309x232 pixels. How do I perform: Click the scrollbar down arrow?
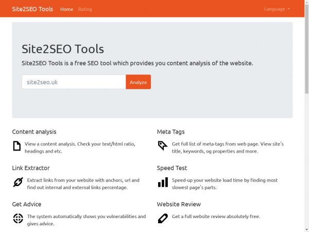pos(306,230)
